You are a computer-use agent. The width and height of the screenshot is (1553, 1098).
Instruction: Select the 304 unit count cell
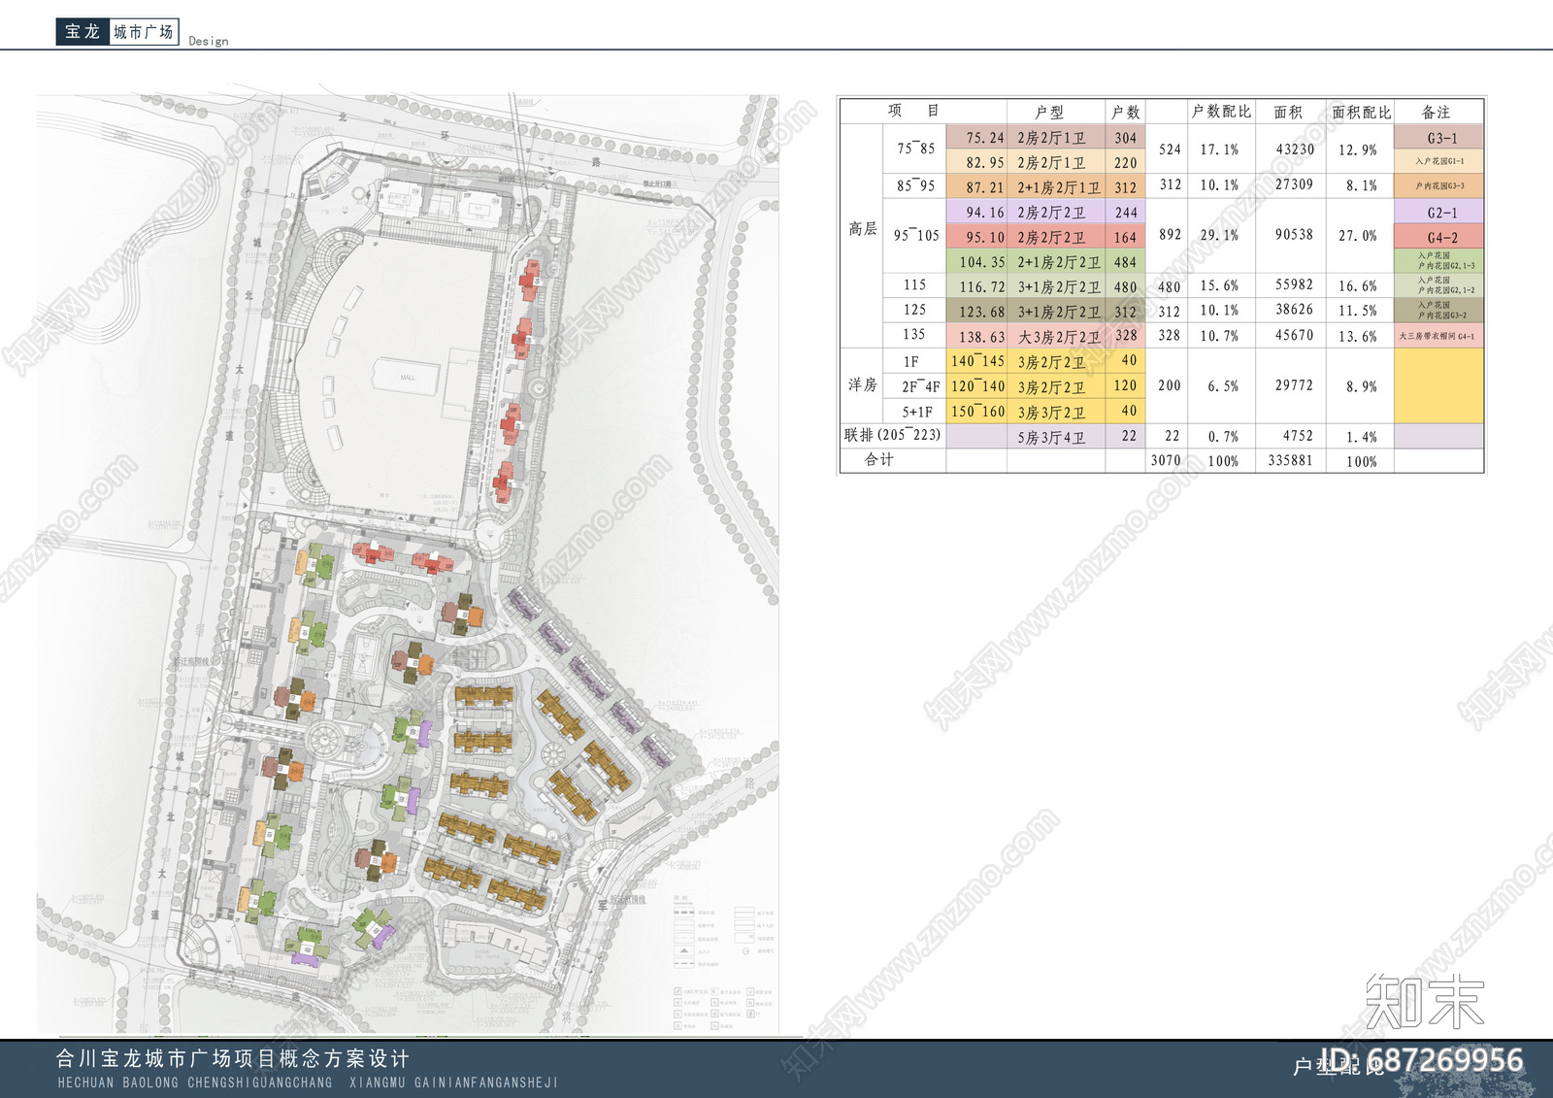[1126, 138]
